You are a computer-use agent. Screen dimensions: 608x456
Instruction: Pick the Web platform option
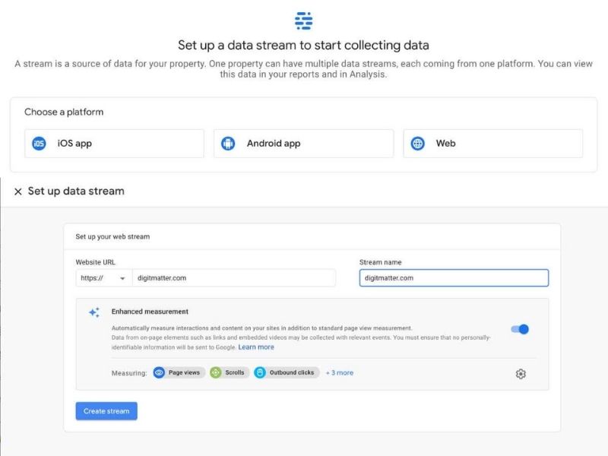click(492, 144)
